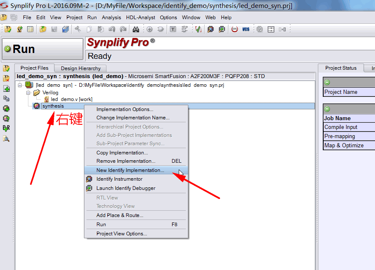This screenshot has width=375, height=270.
Task: Click the scissors cut icon
Action: [78, 29]
